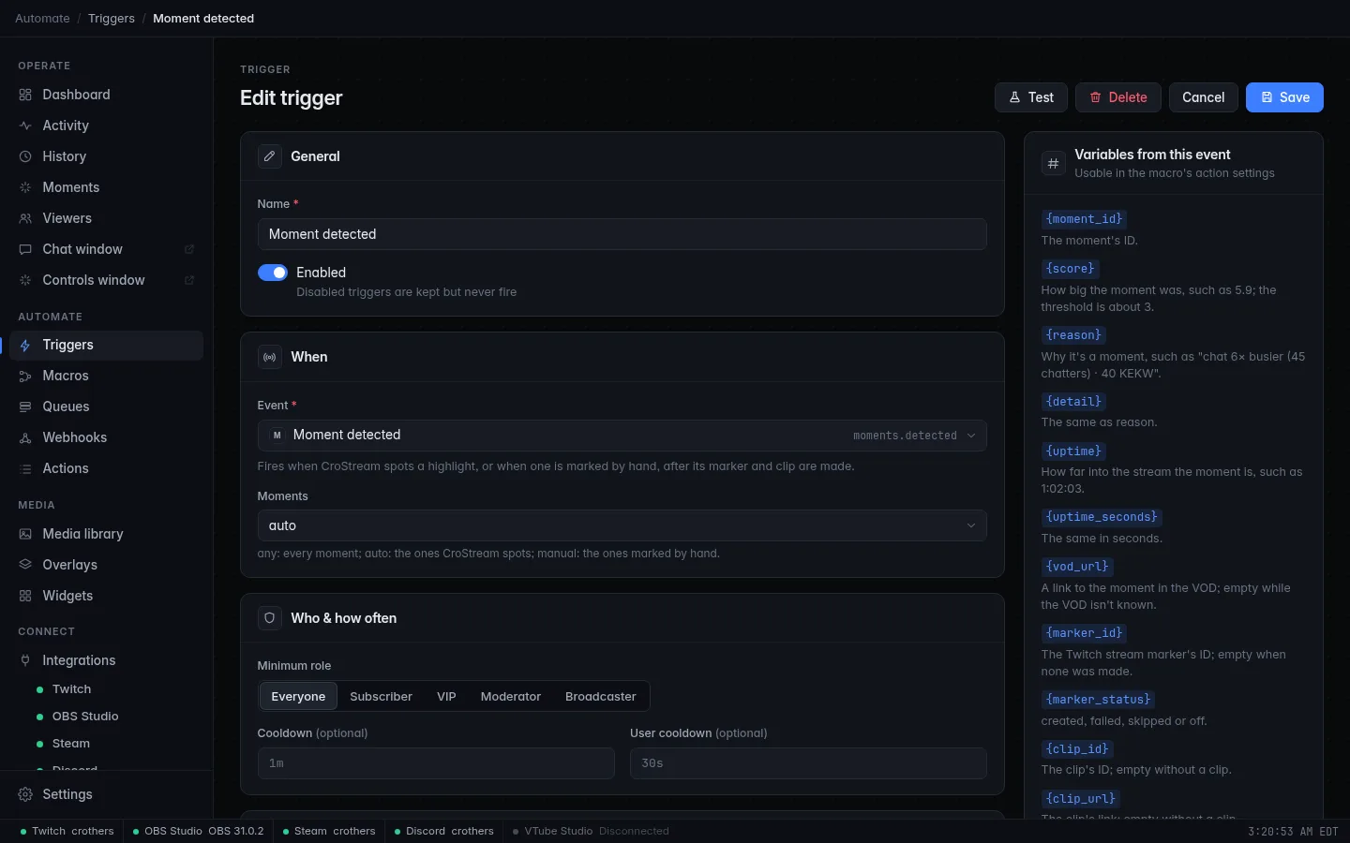Toggle the Enabled switch off
1350x843 pixels.
[273, 273]
